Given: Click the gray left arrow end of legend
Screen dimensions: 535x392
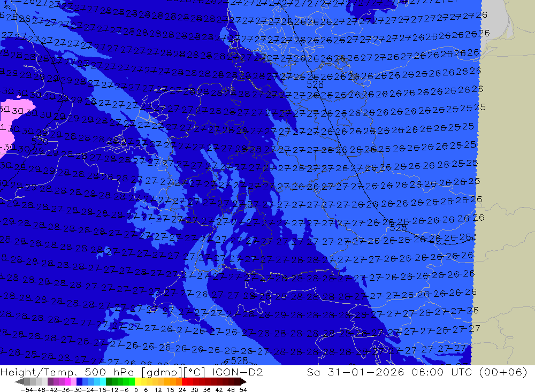Looking at the screenshot, I should point(20,381).
